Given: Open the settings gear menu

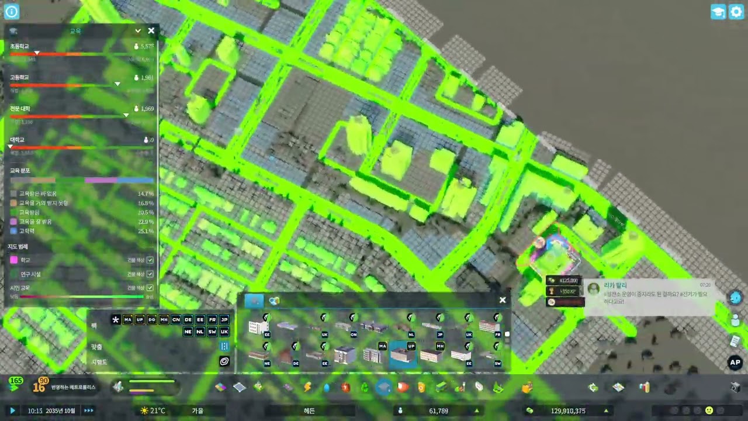Looking at the screenshot, I should [x=736, y=12].
